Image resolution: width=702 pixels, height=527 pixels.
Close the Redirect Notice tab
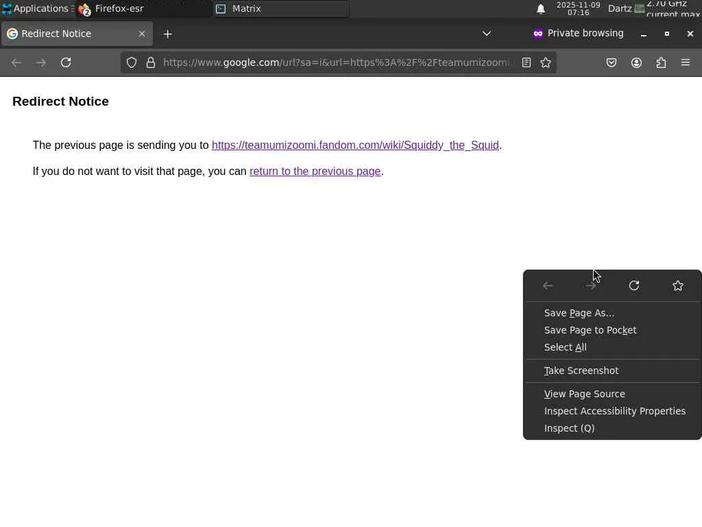[142, 34]
